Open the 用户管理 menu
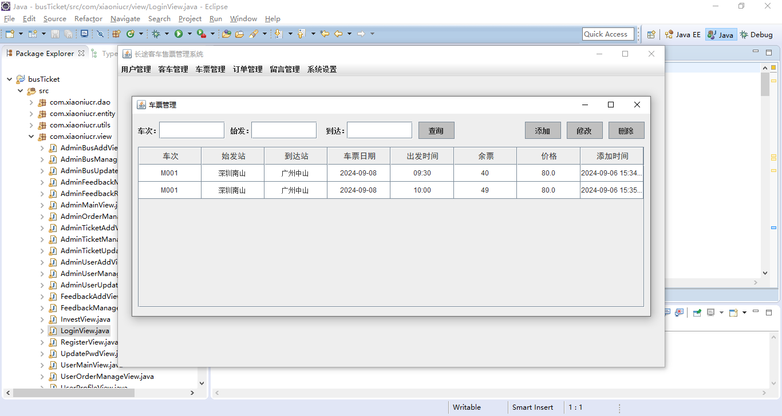Image resolution: width=782 pixels, height=416 pixels. coord(136,70)
